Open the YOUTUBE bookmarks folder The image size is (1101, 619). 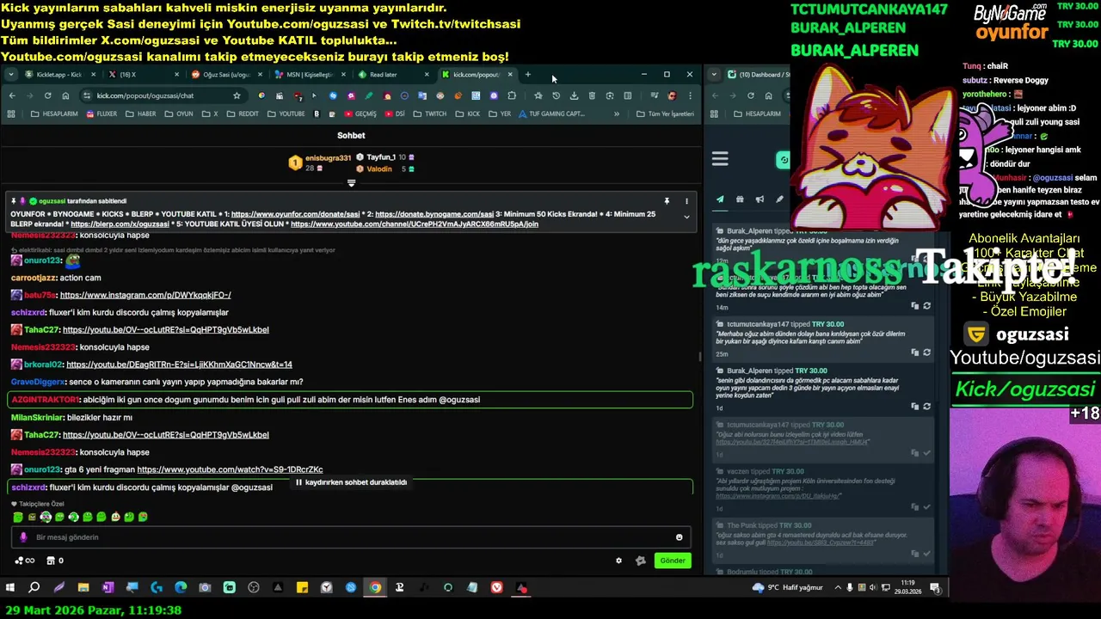point(286,113)
